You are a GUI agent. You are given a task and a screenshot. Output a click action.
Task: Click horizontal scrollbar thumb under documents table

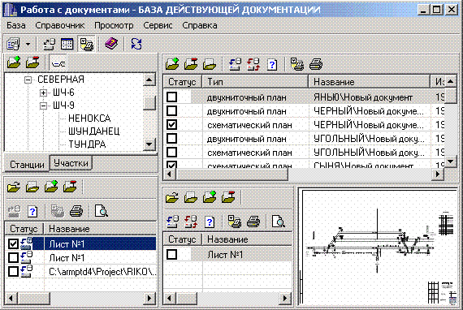(231, 174)
